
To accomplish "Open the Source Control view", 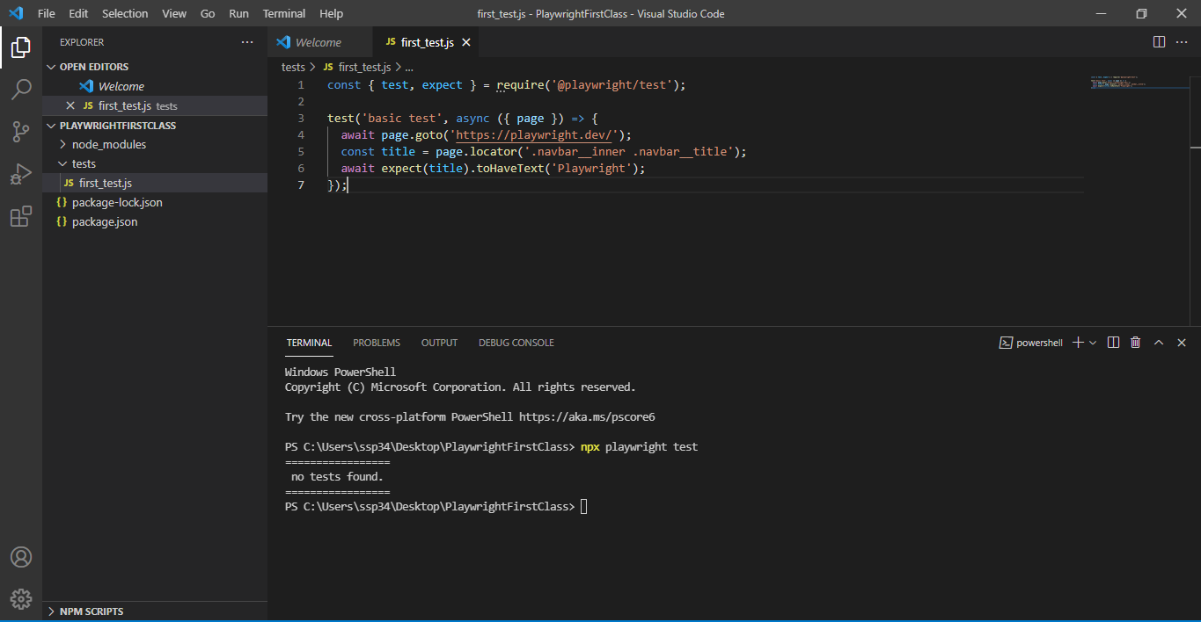I will 21,132.
